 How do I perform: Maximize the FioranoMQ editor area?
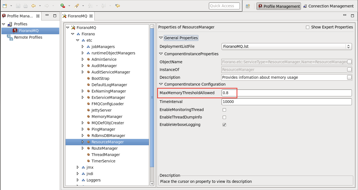coord(352,16)
